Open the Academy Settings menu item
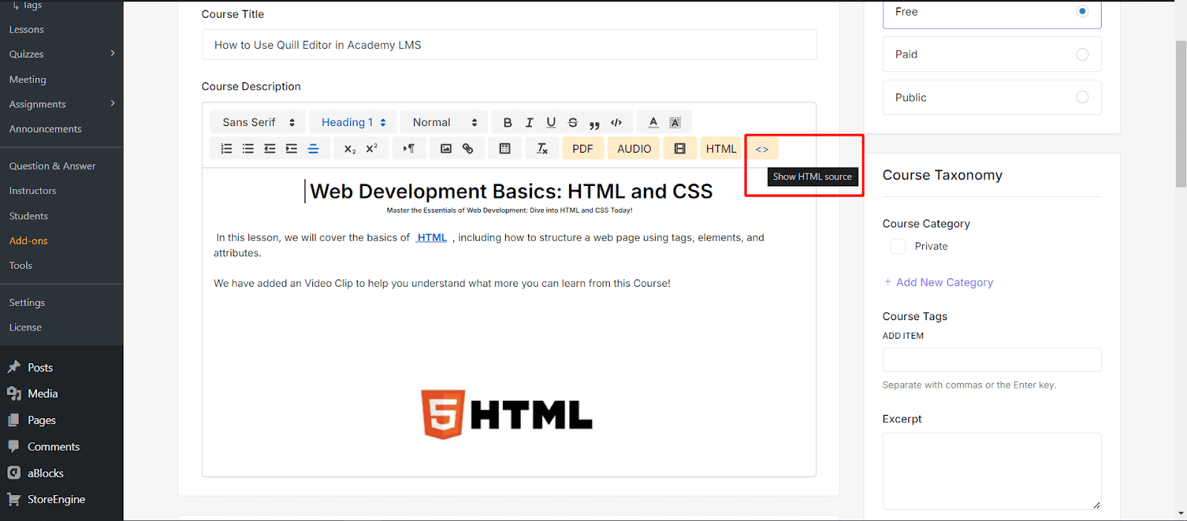The width and height of the screenshot is (1187, 521). point(27,302)
